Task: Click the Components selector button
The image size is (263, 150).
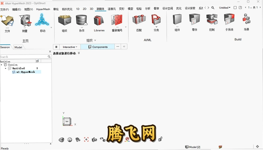Action: (98, 47)
